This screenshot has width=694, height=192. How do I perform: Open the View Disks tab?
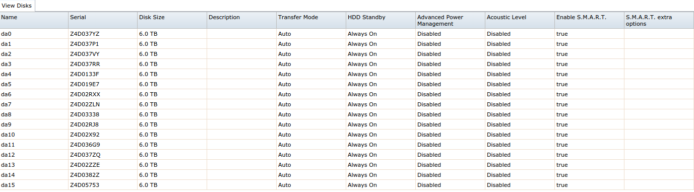[17, 6]
